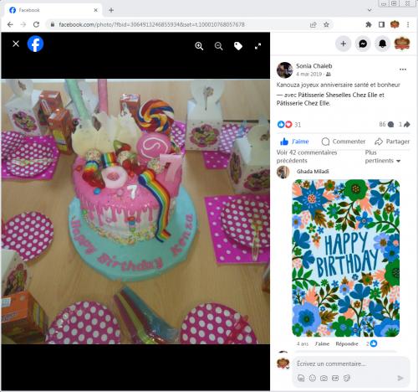The height and width of the screenshot is (392, 418).
Task: Open the notifications bell
Action: click(x=382, y=44)
